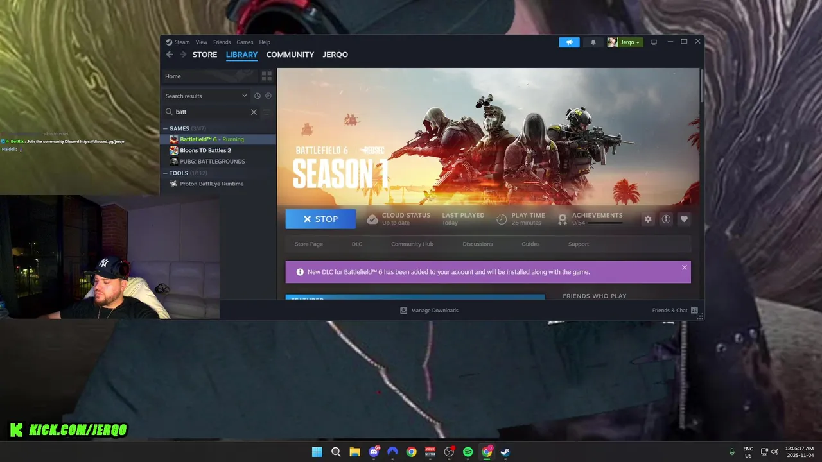Go to the COMMUNITY tab

290,55
